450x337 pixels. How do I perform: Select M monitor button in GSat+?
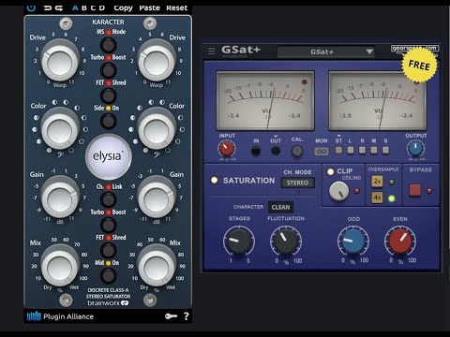374,150
